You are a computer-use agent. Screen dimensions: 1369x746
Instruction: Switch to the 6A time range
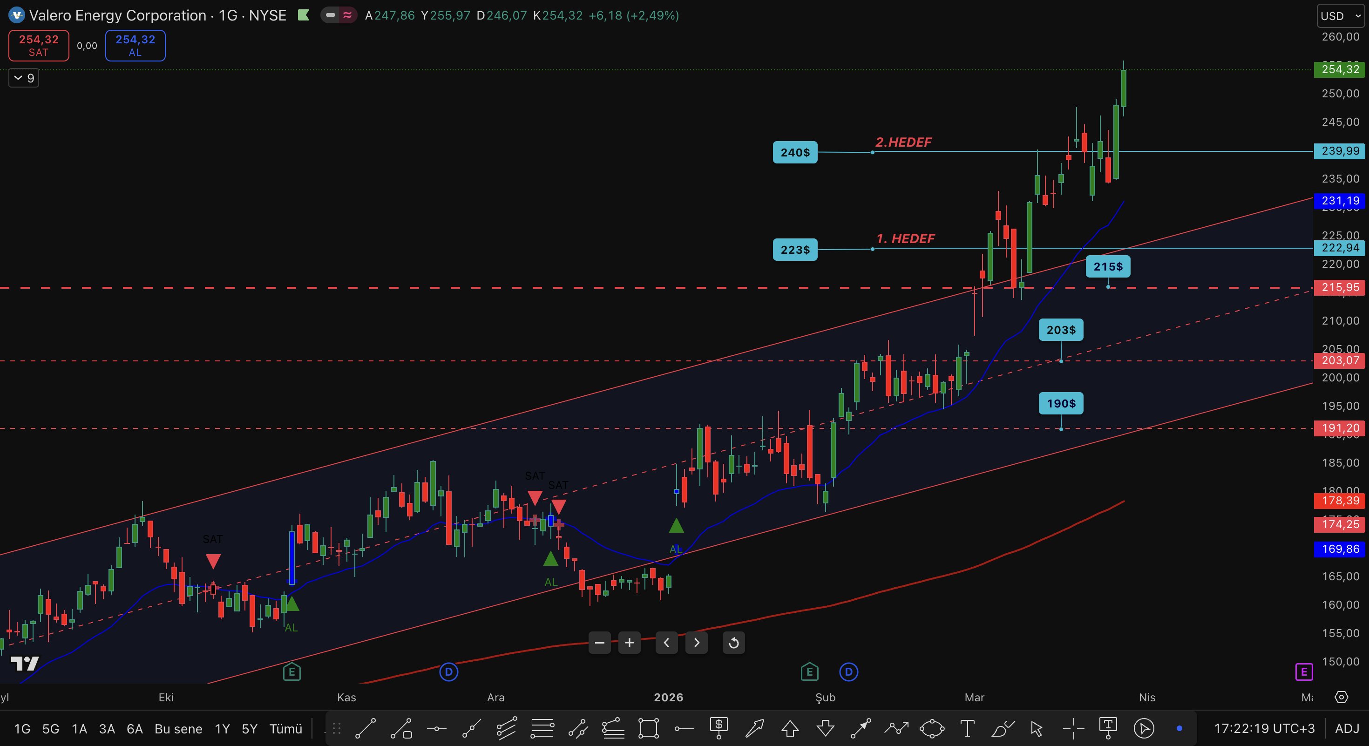(135, 728)
